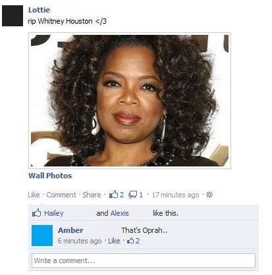Share the post using Share link
This screenshot has height=275, width=272.
click(x=92, y=195)
